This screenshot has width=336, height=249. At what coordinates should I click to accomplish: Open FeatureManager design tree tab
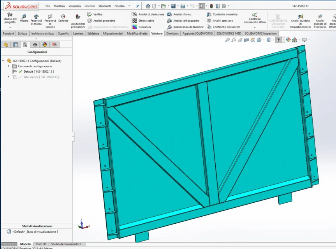pos(6,44)
